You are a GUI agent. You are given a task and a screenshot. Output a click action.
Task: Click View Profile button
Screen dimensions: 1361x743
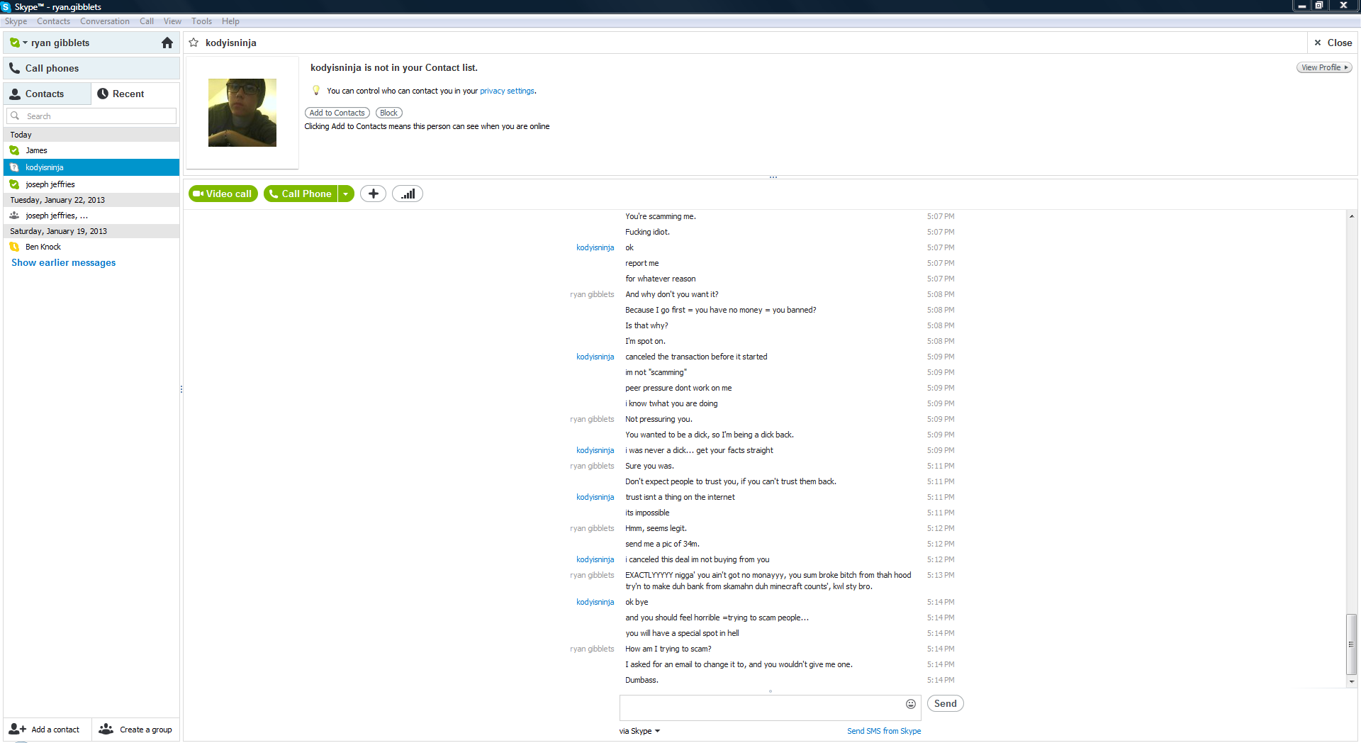[x=1324, y=67]
